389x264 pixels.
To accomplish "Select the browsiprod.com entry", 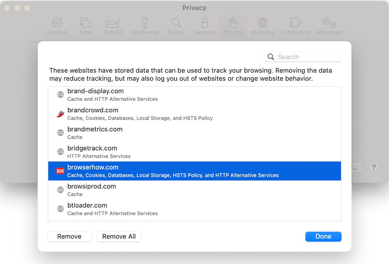I will (x=194, y=190).
